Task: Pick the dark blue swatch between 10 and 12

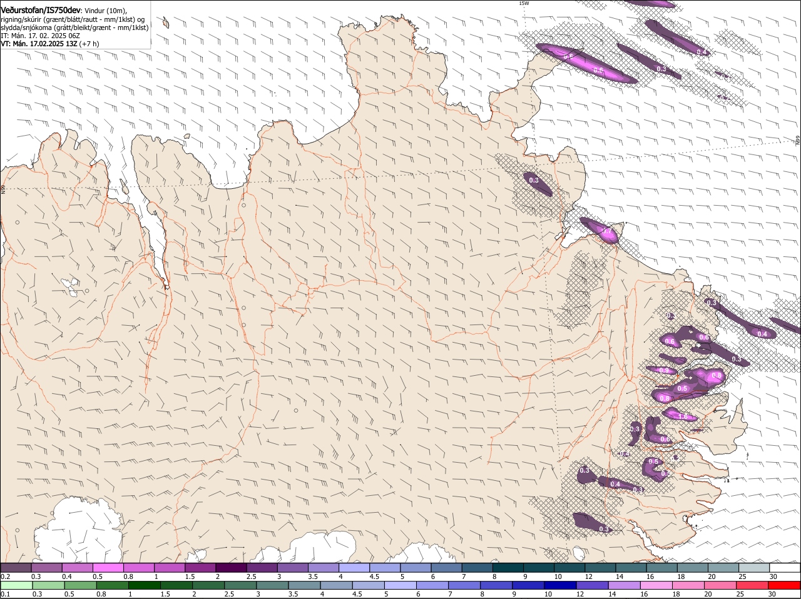Action: pyautogui.click(x=561, y=585)
